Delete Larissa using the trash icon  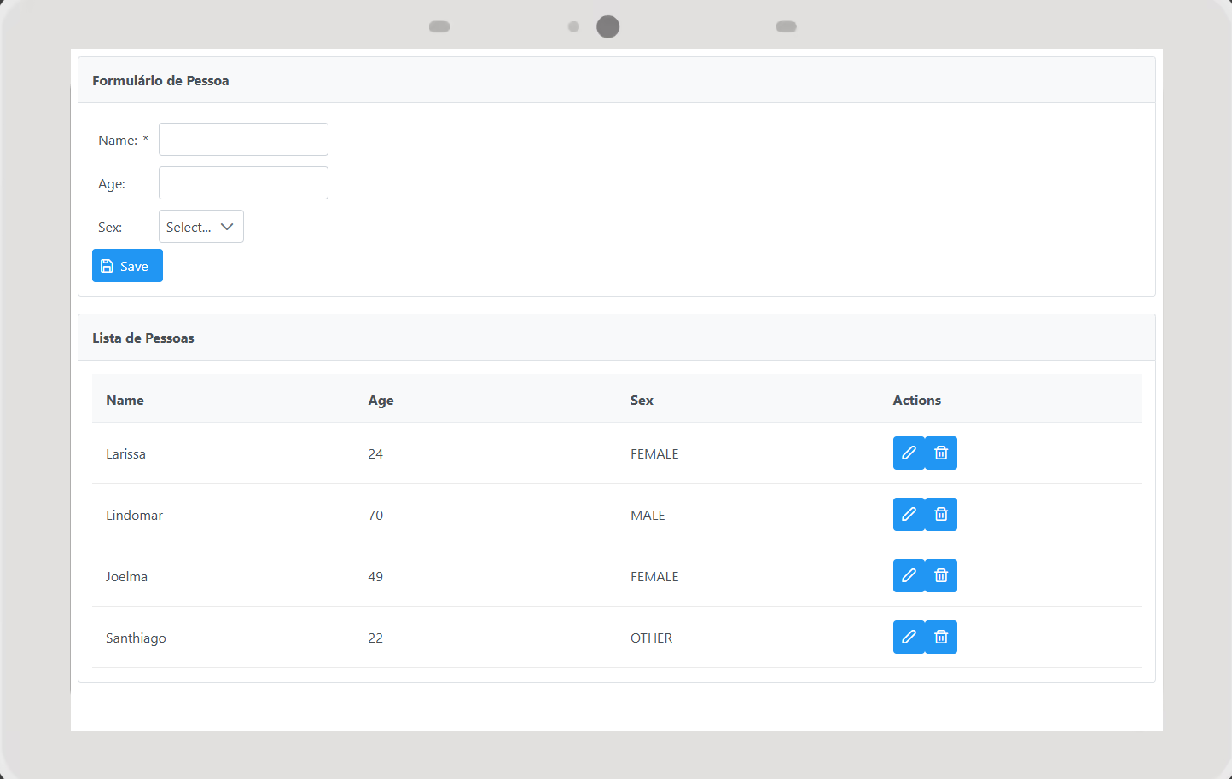941,453
